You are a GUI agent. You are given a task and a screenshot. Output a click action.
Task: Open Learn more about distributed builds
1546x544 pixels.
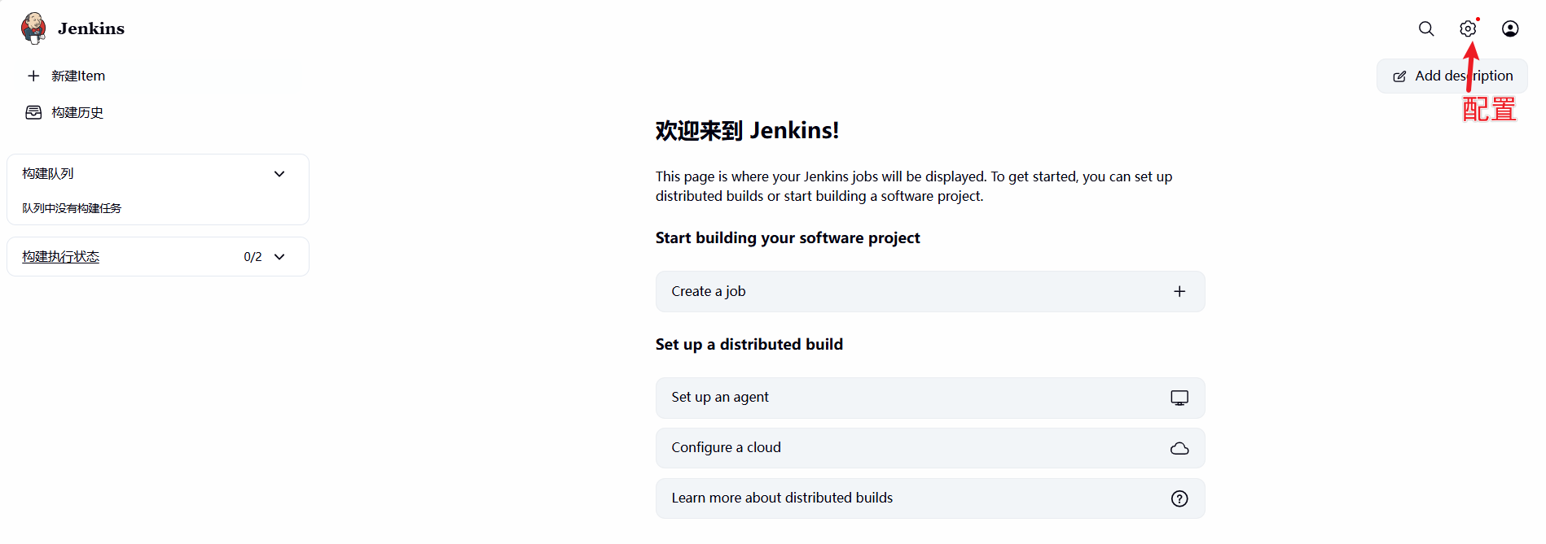click(930, 498)
